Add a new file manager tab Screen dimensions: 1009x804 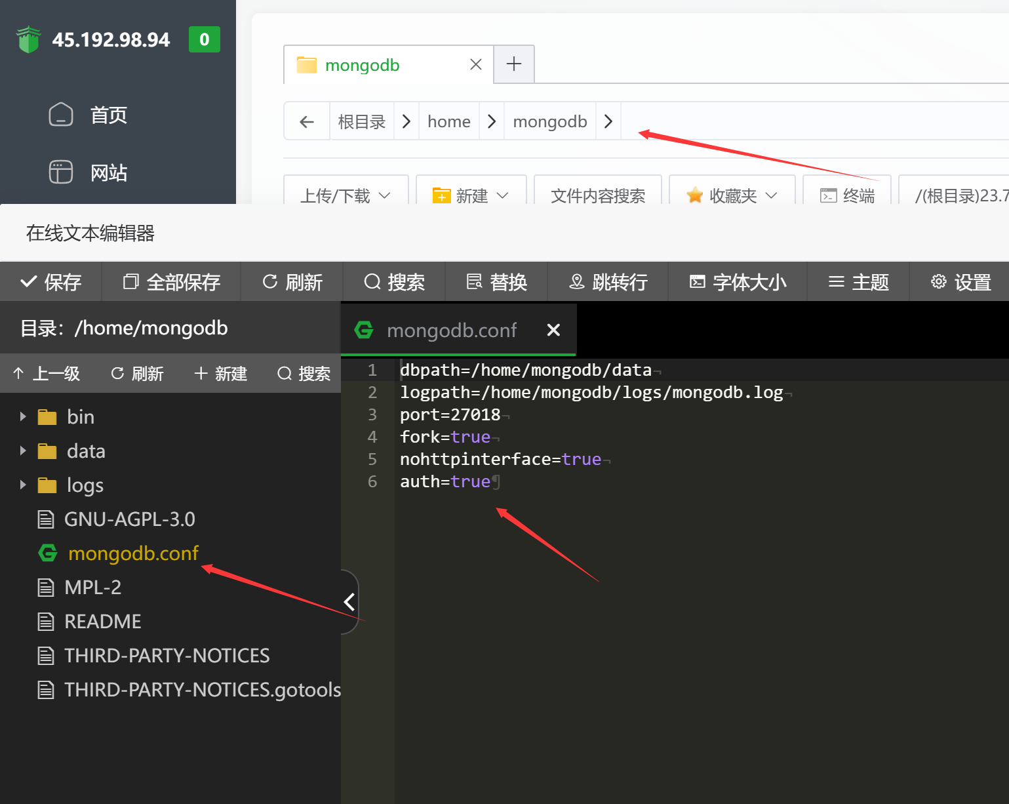514,64
